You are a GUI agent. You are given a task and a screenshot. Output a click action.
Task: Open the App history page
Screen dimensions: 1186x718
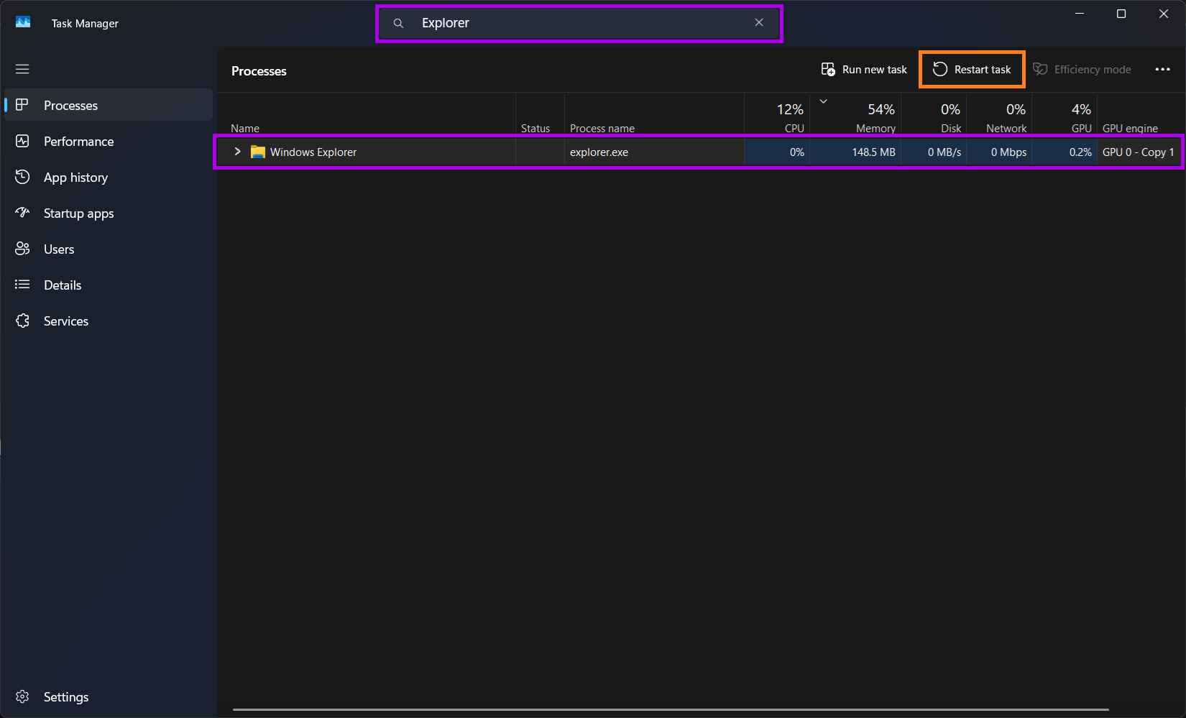109,177
